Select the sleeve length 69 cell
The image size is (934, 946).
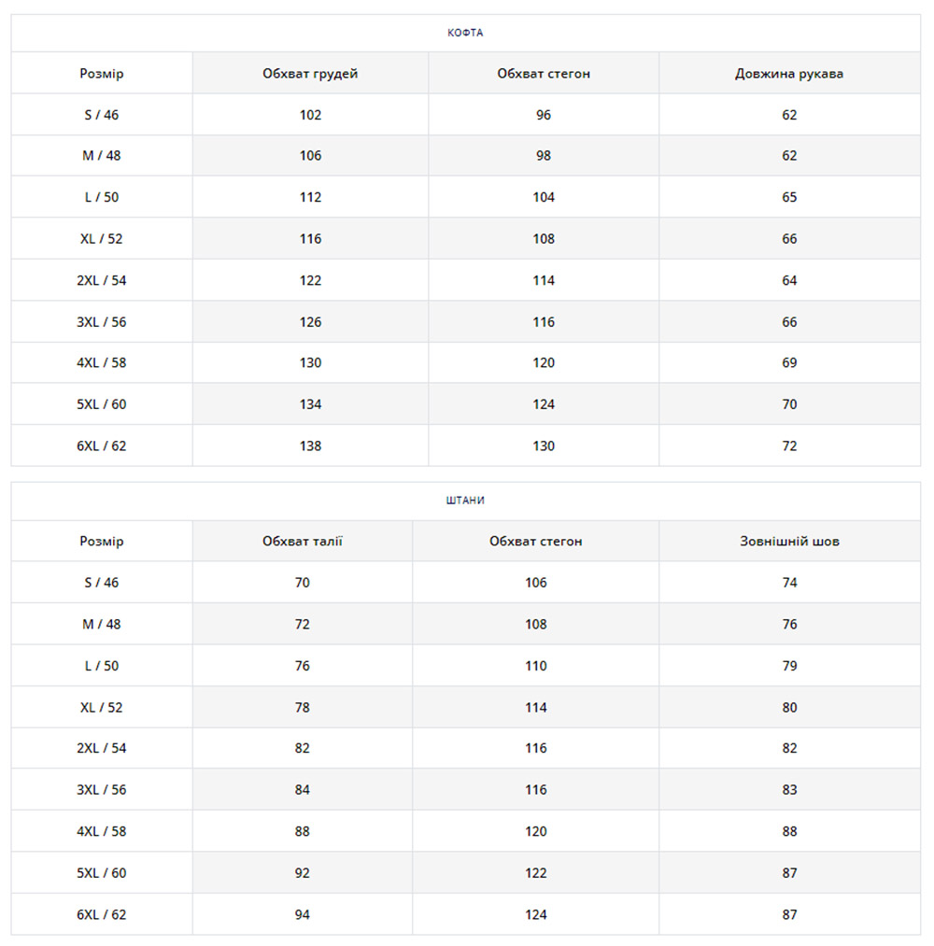point(789,363)
